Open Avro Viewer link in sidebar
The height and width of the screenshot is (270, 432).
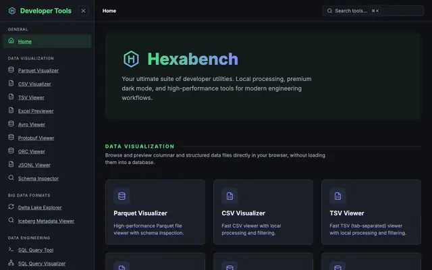[x=32, y=124]
